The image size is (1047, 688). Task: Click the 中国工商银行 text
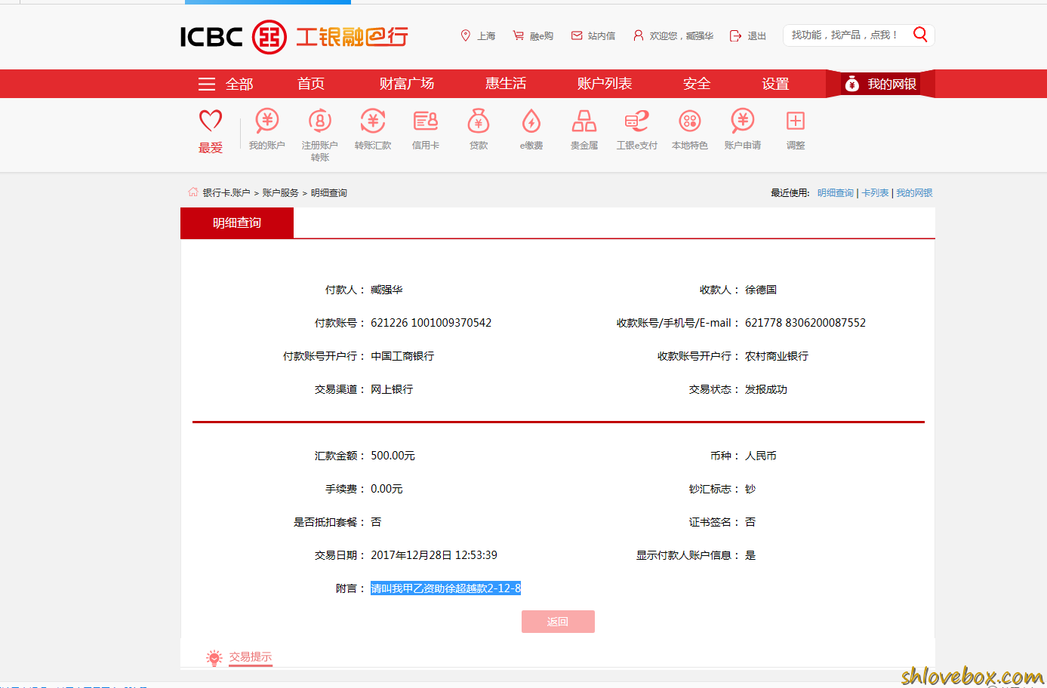click(x=402, y=356)
